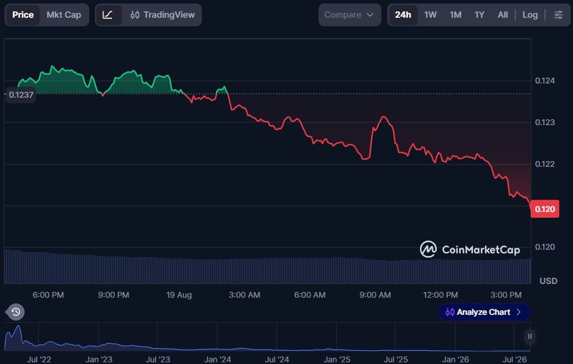The image size is (573, 364).
Task: Select the 1W time range
Action: (430, 15)
